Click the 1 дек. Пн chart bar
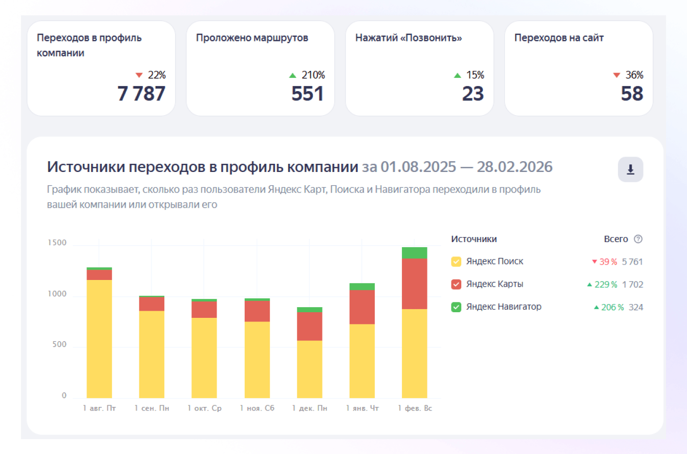The width and height of the screenshot is (687, 454). tap(310, 353)
